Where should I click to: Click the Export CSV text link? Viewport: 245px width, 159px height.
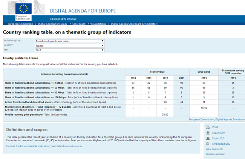(219, 133)
